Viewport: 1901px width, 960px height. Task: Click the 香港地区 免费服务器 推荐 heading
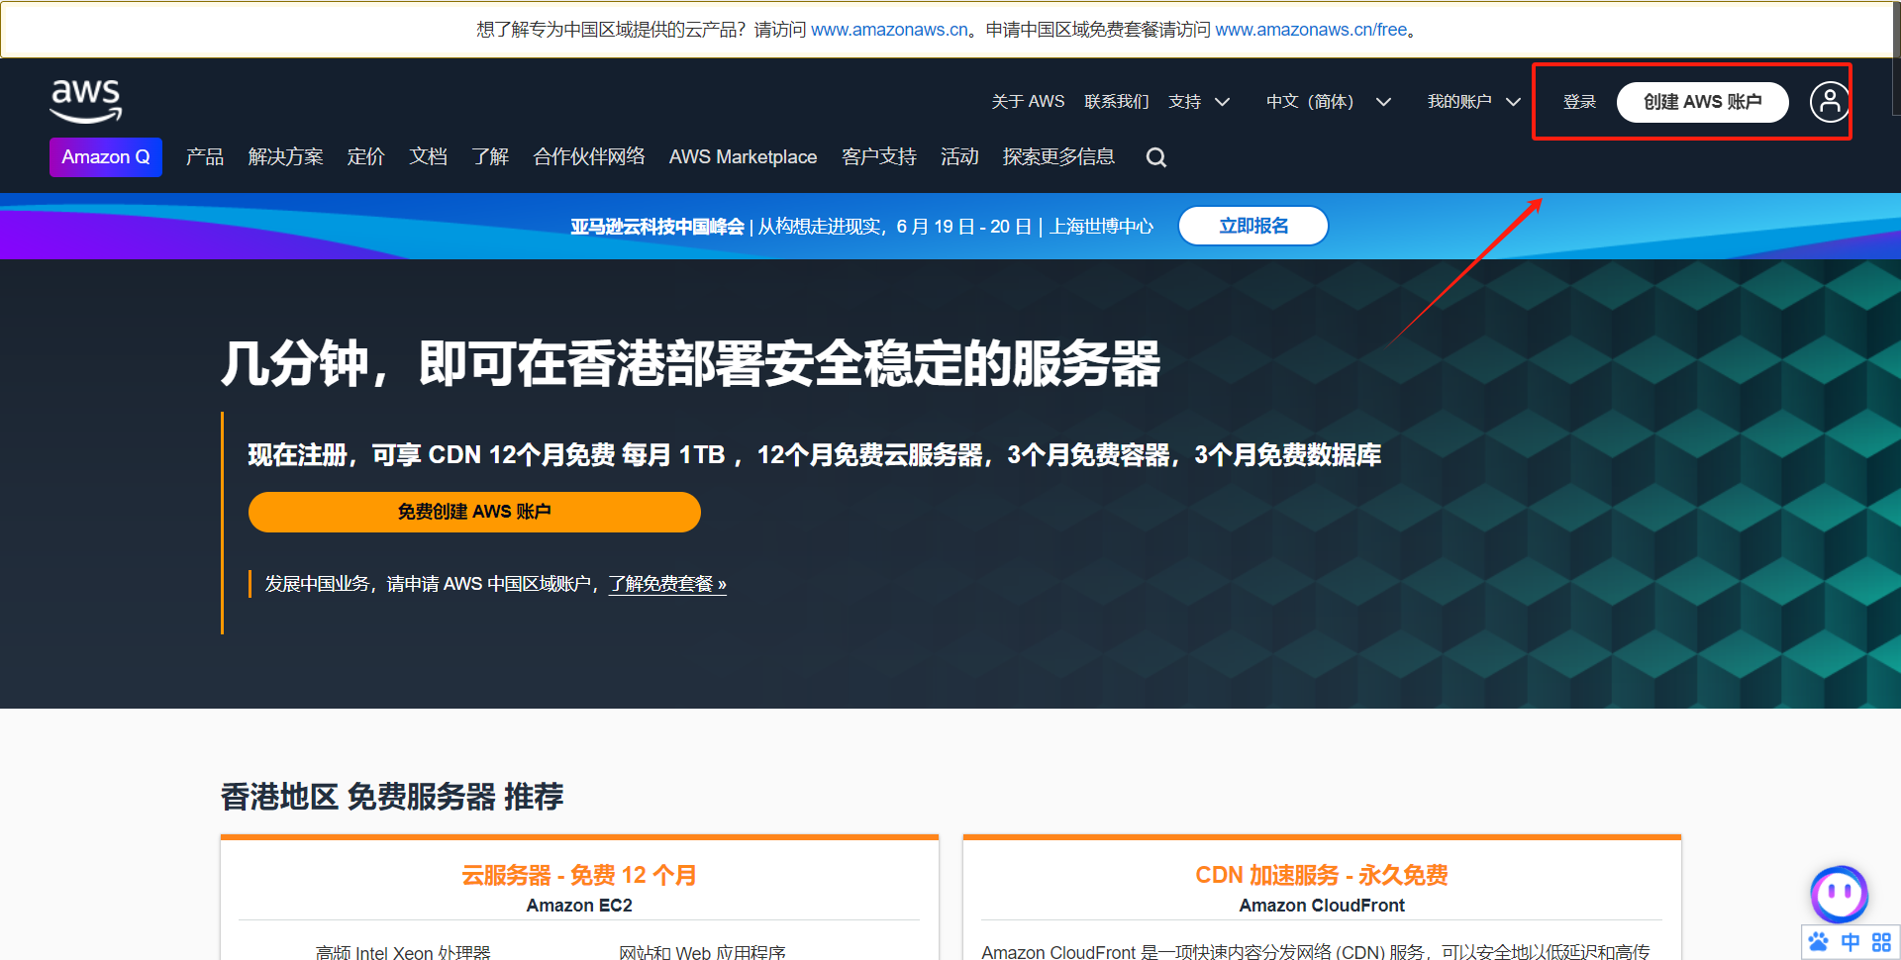click(x=392, y=797)
